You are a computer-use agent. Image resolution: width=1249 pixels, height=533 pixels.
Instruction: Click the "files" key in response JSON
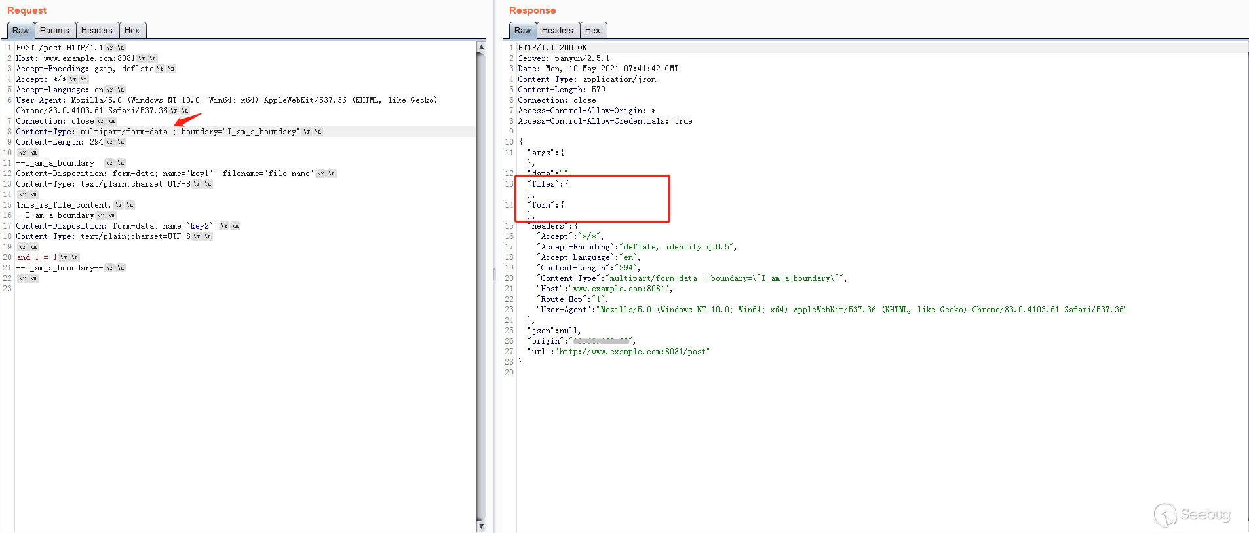[x=544, y=184]
